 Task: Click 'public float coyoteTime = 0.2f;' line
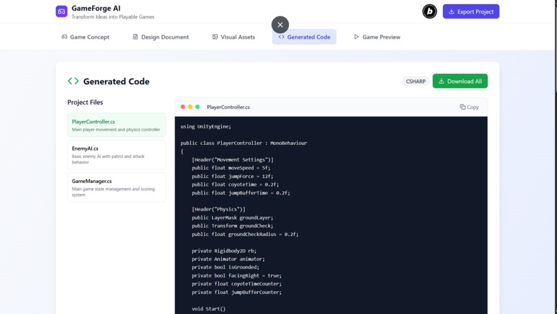[x=235, y=184]
